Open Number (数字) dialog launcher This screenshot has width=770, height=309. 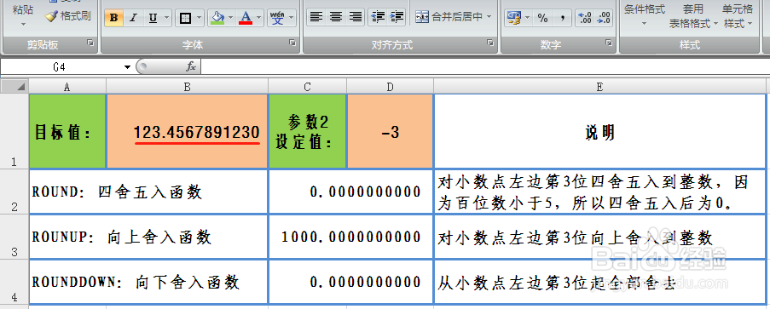coord(609,43)
